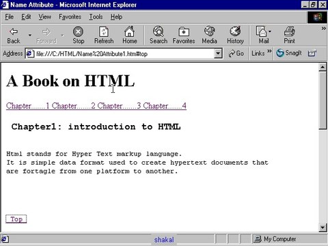Stop page loading with Stop button
The image size is (328, 246).
79,36
